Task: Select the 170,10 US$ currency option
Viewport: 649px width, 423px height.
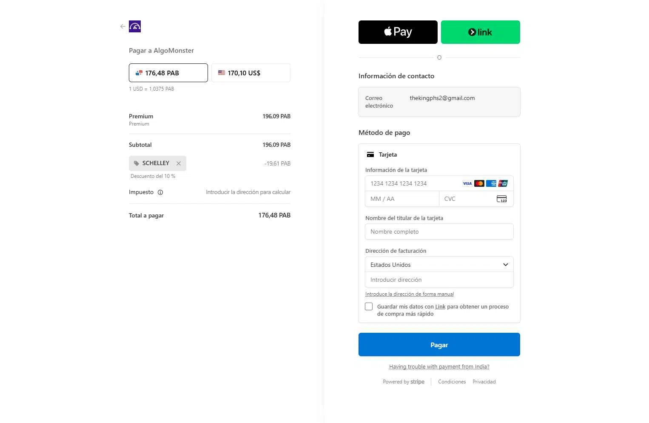Action: 251,73
